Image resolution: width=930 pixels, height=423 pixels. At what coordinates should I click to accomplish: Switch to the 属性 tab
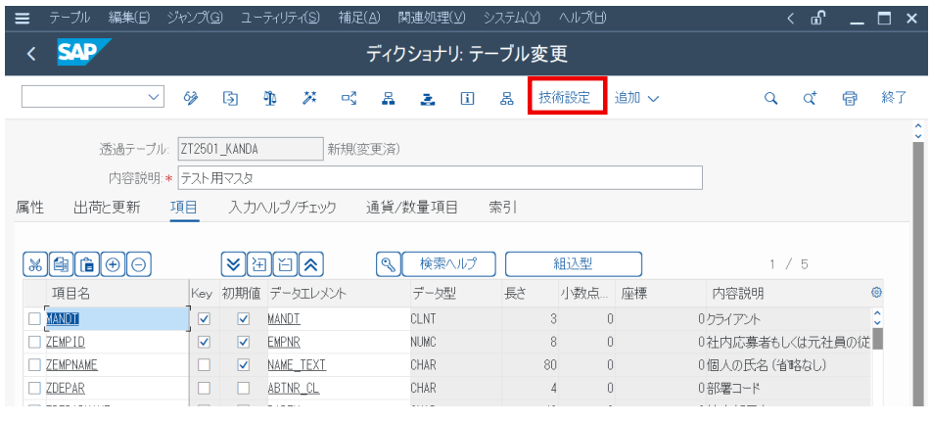click(29, 207)
